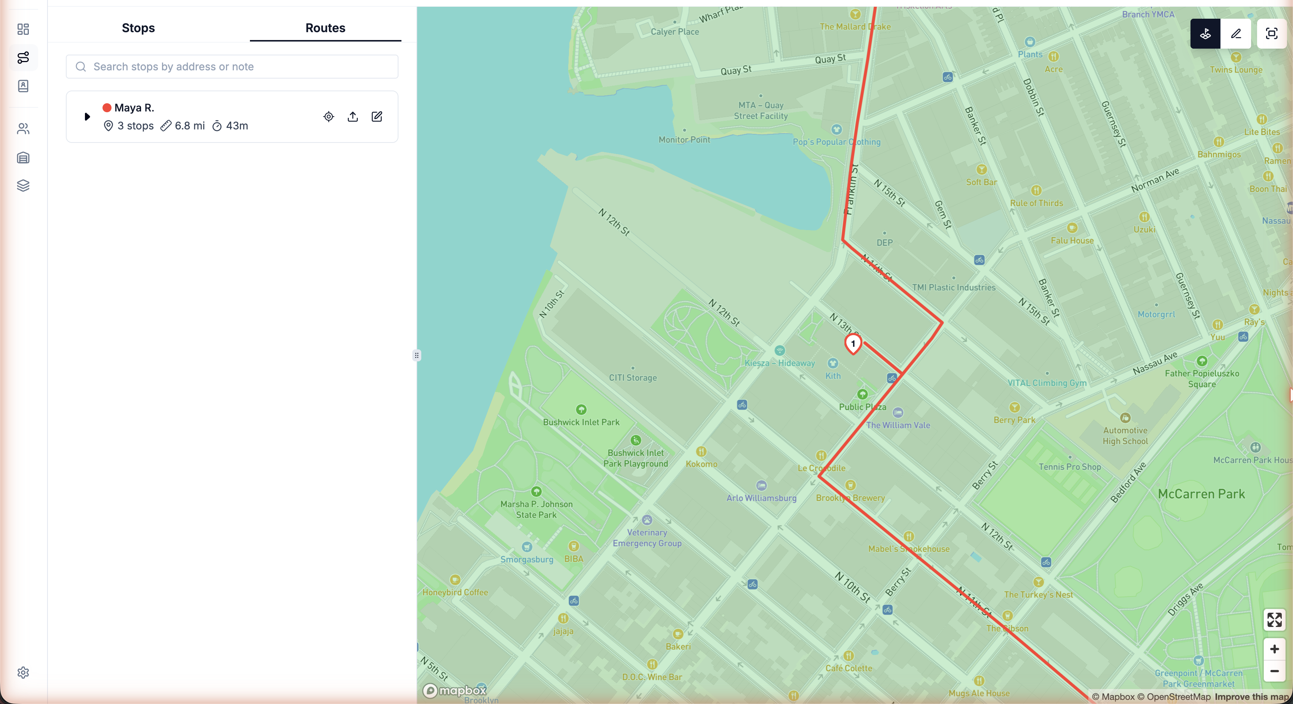Activate the map pan tool
The width and height of the screenshot is (1293, 704).
1205,34
